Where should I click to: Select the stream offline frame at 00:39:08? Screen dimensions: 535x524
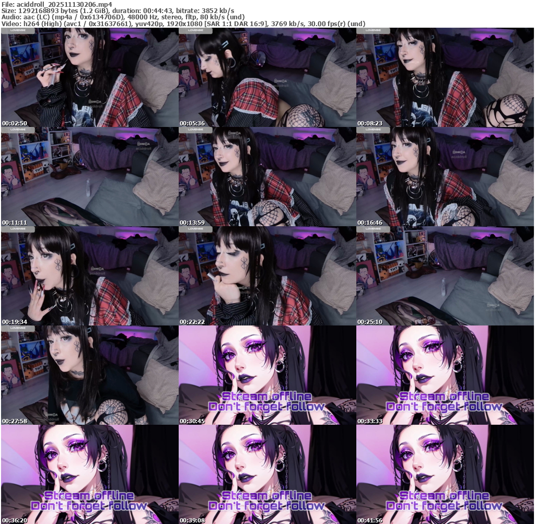tap(267, 474)
